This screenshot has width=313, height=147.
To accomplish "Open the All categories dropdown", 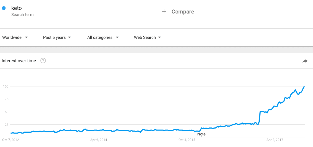I will pos(103,37).
